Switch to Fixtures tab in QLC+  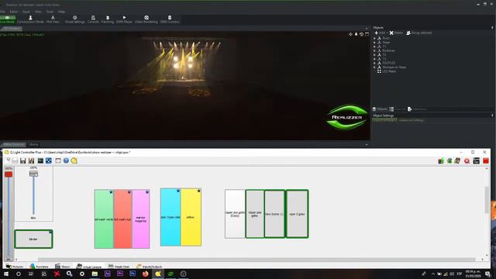15,267
